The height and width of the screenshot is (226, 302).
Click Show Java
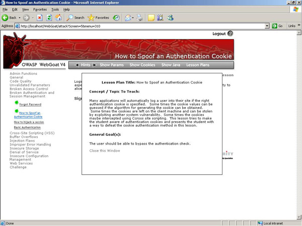click(171, 65)
